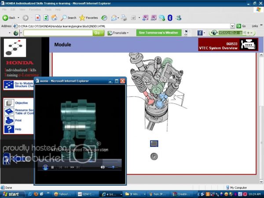Open the Edit menu
Image resolution: width=264 pixels, height=198 pixels.
(13, 9)
